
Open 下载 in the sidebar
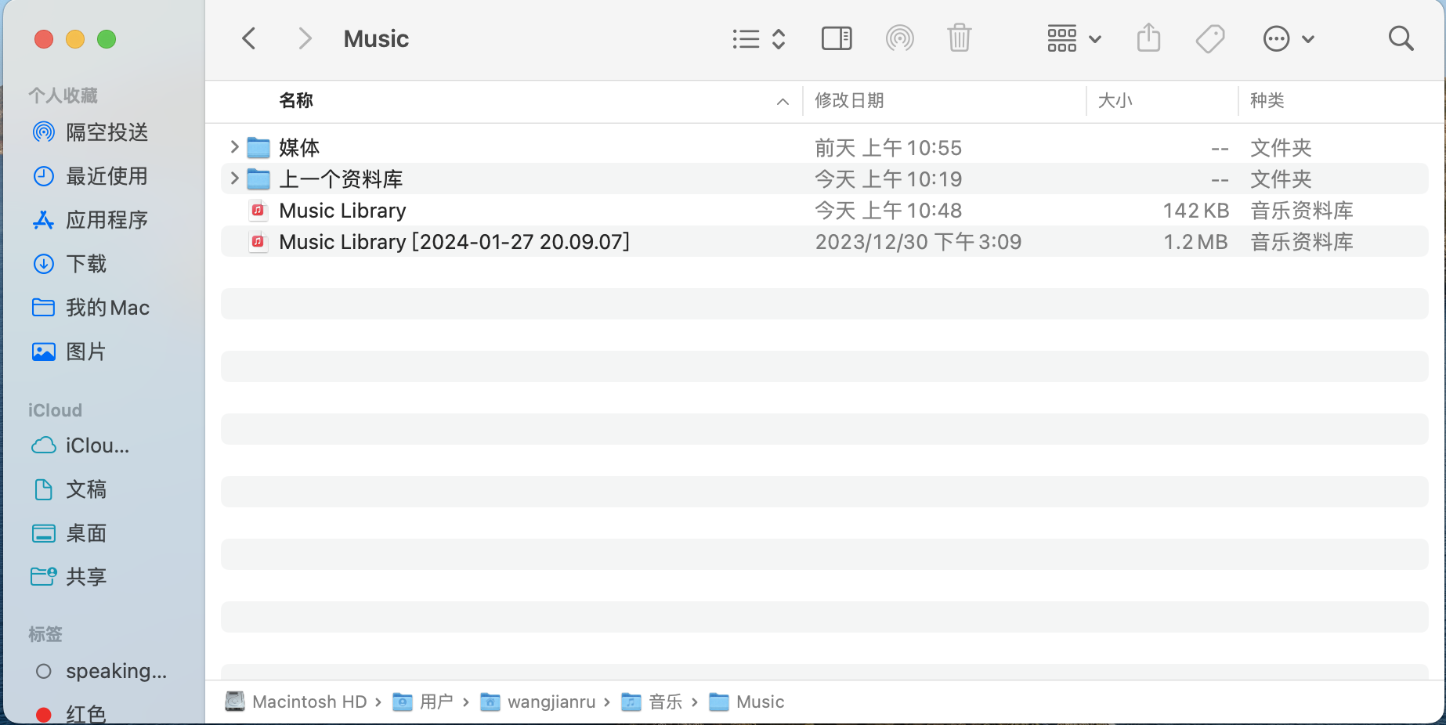tap(86, 263)
